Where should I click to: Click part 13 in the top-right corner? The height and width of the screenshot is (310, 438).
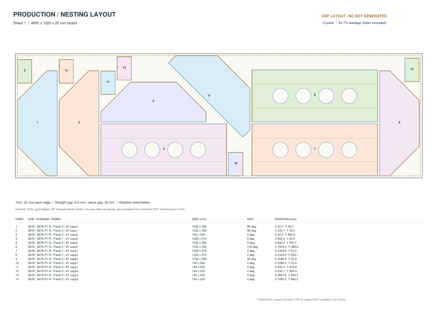coord(412,70)
